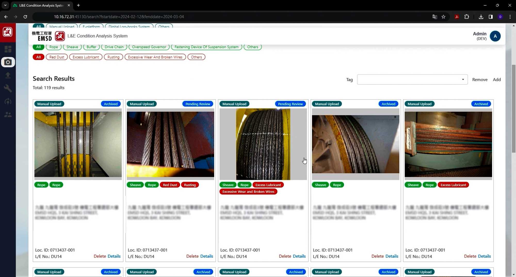Select the camera icon in left sidebar
This screenshot has width=516, height=277.
click(x=8, y=62)
